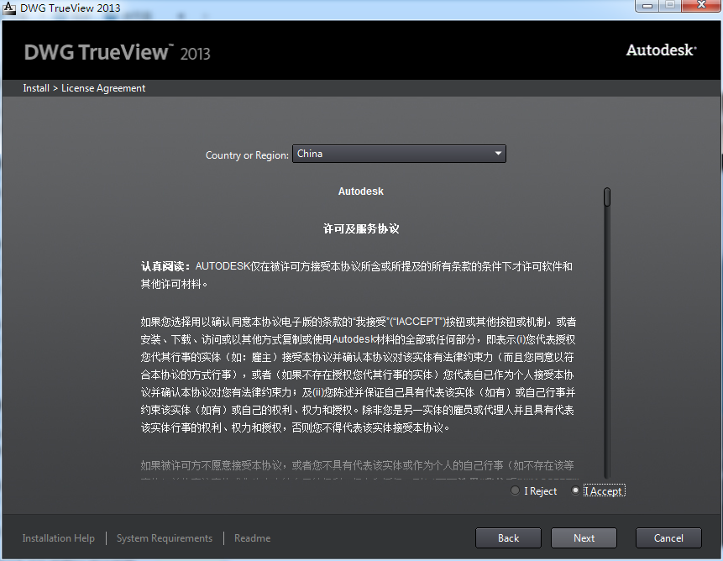Click the 认真阅读 bold paragraph text

165,266
